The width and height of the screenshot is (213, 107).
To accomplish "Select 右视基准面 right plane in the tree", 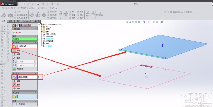I will point(49,41).
